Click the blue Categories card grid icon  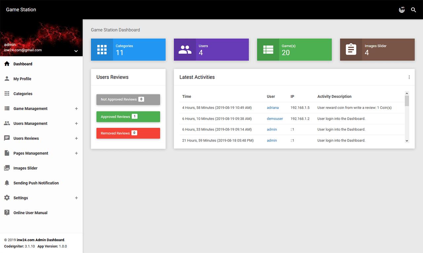point(102,50)
